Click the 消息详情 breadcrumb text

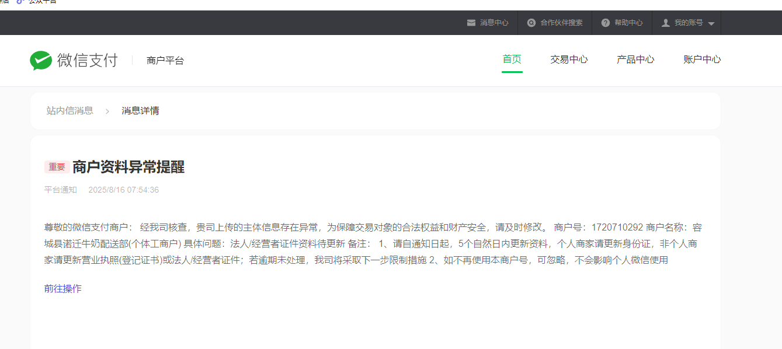tap(140, 110)
